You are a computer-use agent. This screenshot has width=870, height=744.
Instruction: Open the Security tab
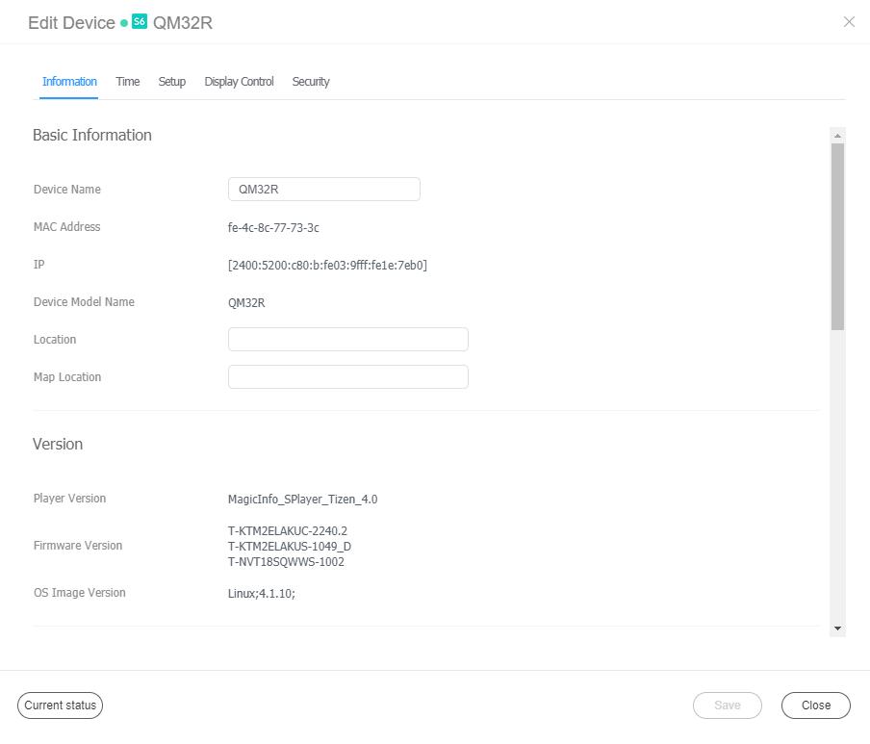coord(310,82)
